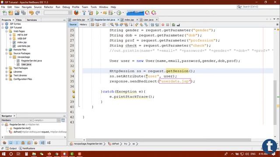Click the Cortana search circle on taskbar

[x=11, y=154]
